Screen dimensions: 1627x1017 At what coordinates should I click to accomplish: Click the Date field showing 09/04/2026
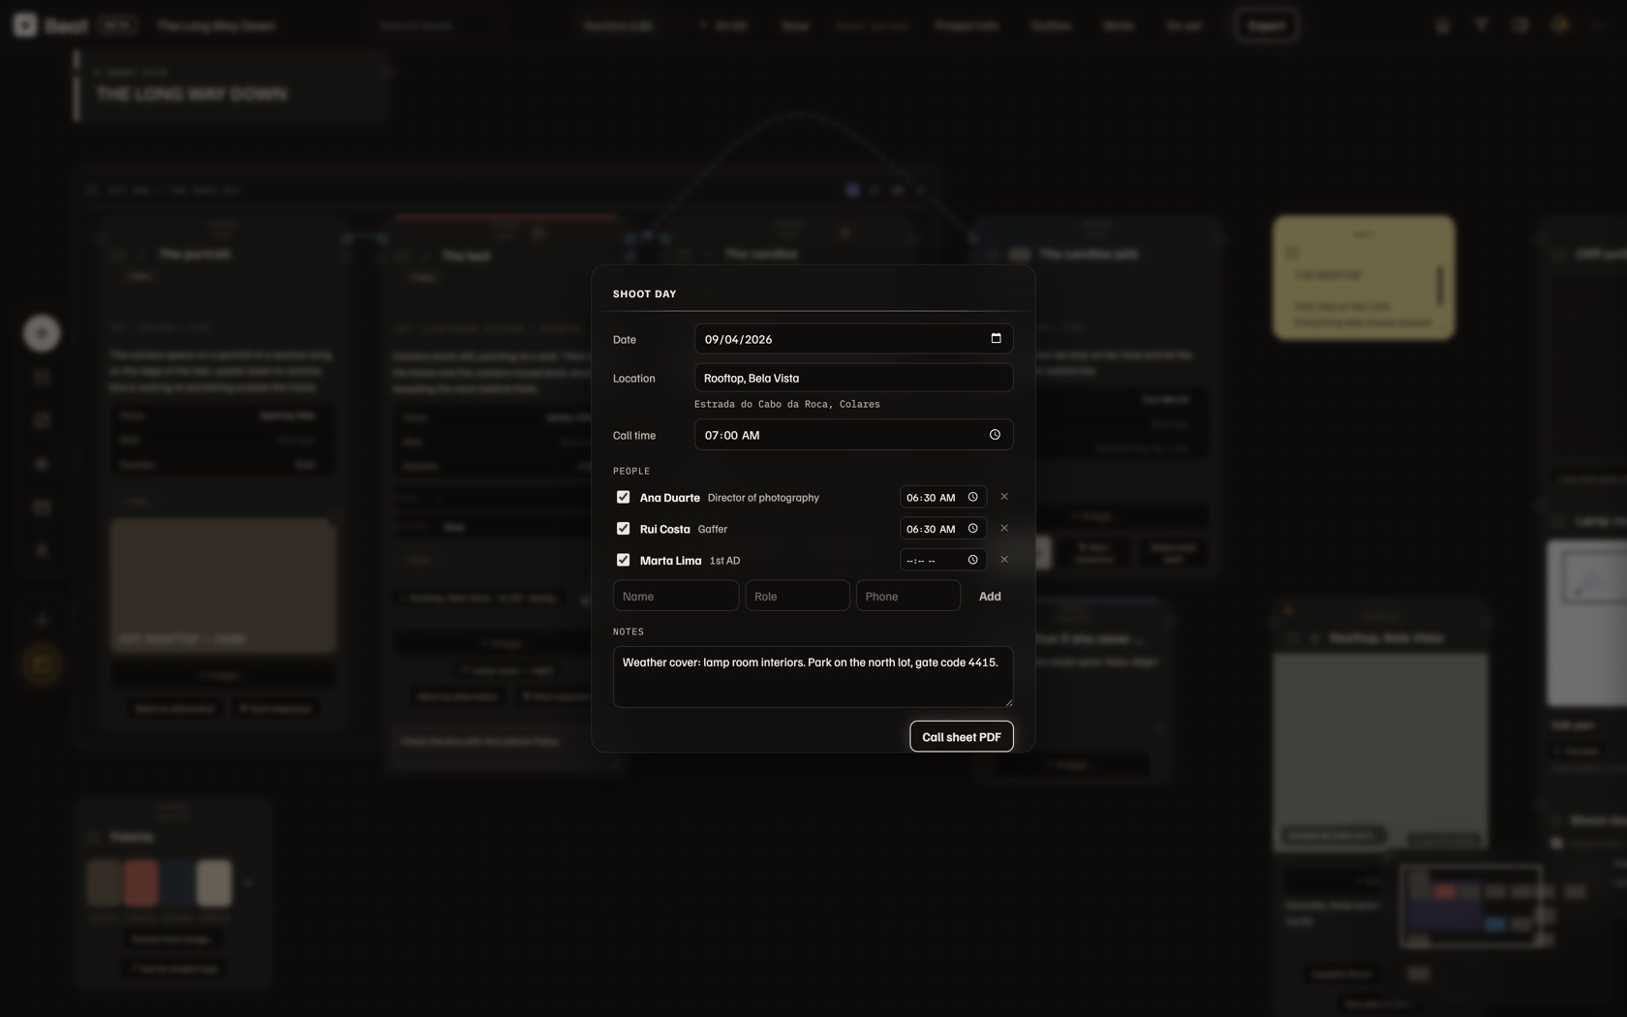(x=853, y=339)
